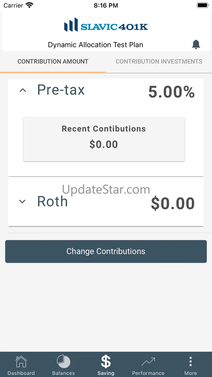Open the Performance trend line icon
Image resolution: width=212 pixels, height=377 pixels.
pos(148,362)
